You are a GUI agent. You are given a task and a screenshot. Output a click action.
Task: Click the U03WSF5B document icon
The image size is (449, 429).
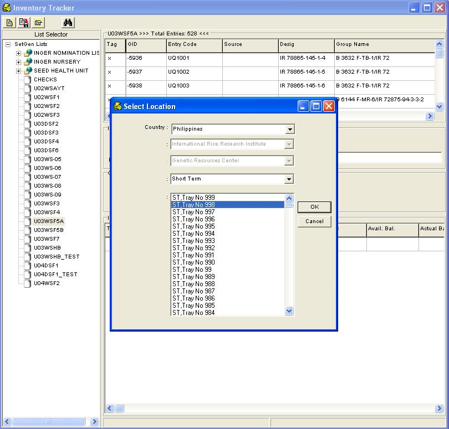click(28, 230)
